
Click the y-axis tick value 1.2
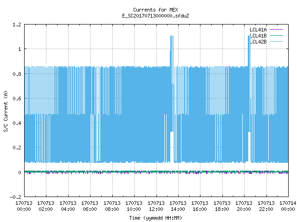(17, 25)
